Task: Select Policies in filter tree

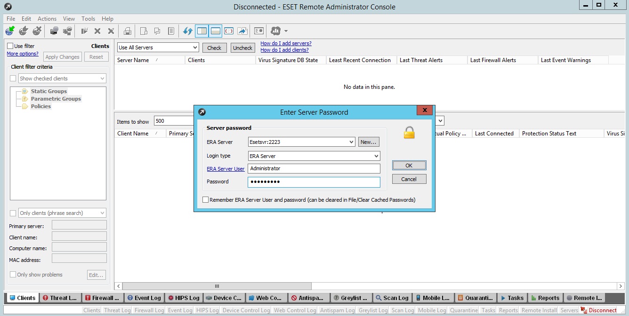Action: tap(41, 106)
